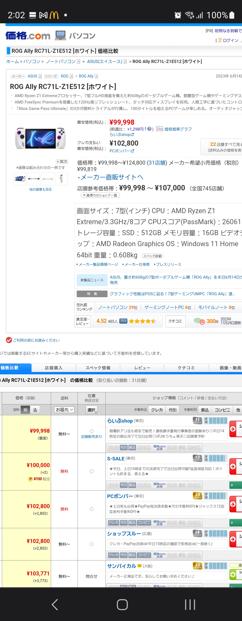Open the パソコン computer category icon
The height and width of the screenshot is (621, 242).
[61, 35]
